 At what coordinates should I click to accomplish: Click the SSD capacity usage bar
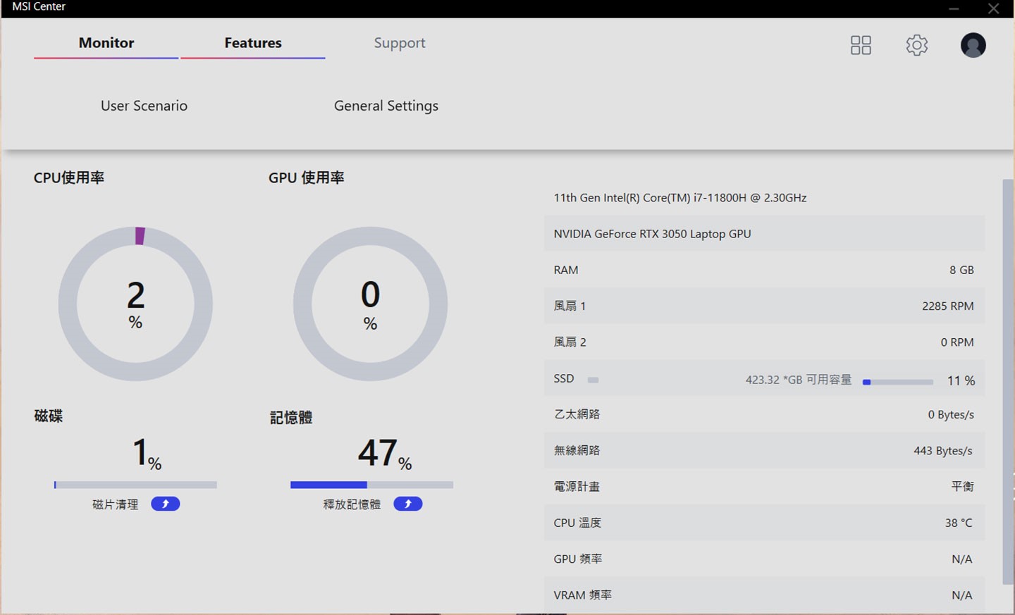897,382
